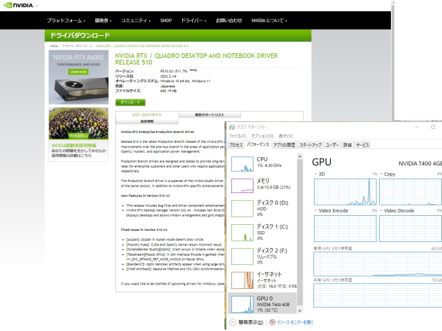Click the sidebar scrollbar up arrow

(300, 157)
